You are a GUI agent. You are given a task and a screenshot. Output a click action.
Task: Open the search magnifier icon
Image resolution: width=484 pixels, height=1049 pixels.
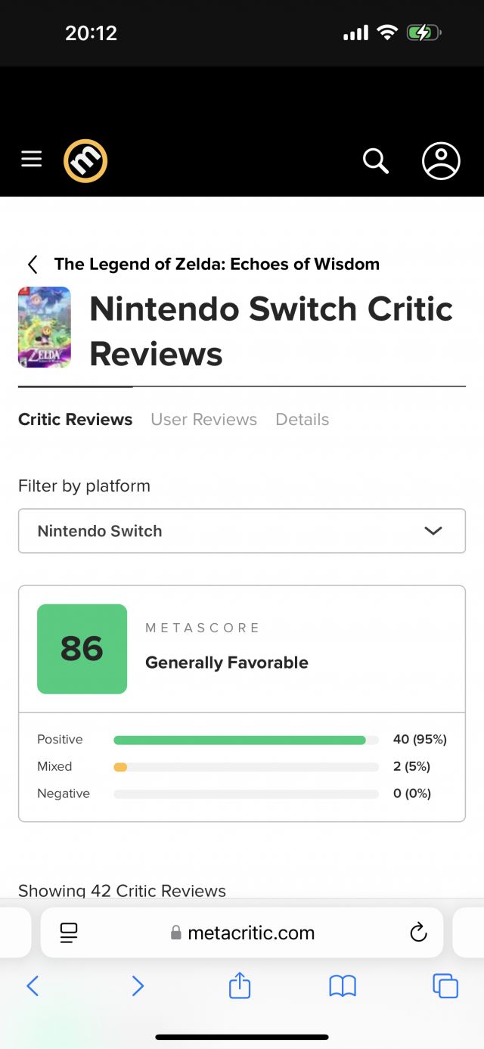pos(375,160)
